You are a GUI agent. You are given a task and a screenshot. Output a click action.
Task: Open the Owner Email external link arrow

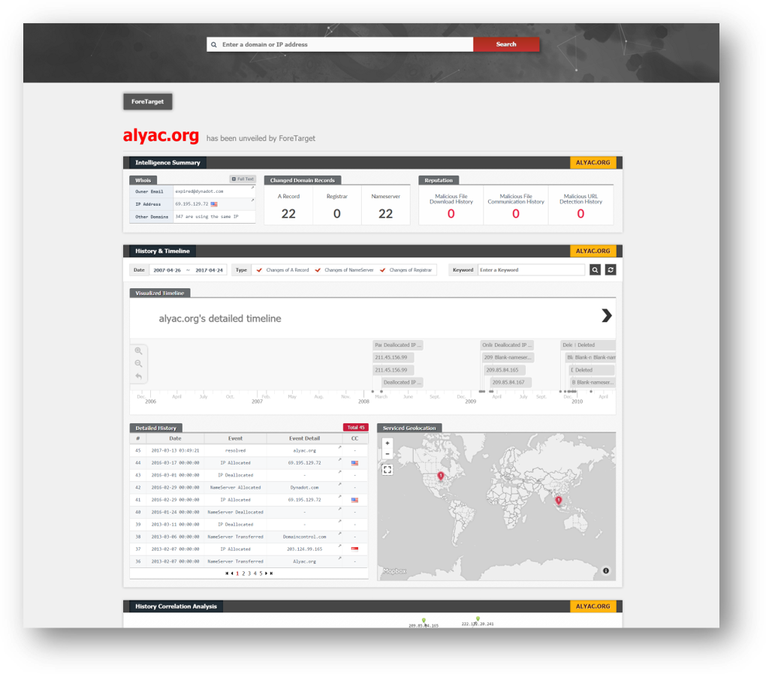click(x=252, y=188)
